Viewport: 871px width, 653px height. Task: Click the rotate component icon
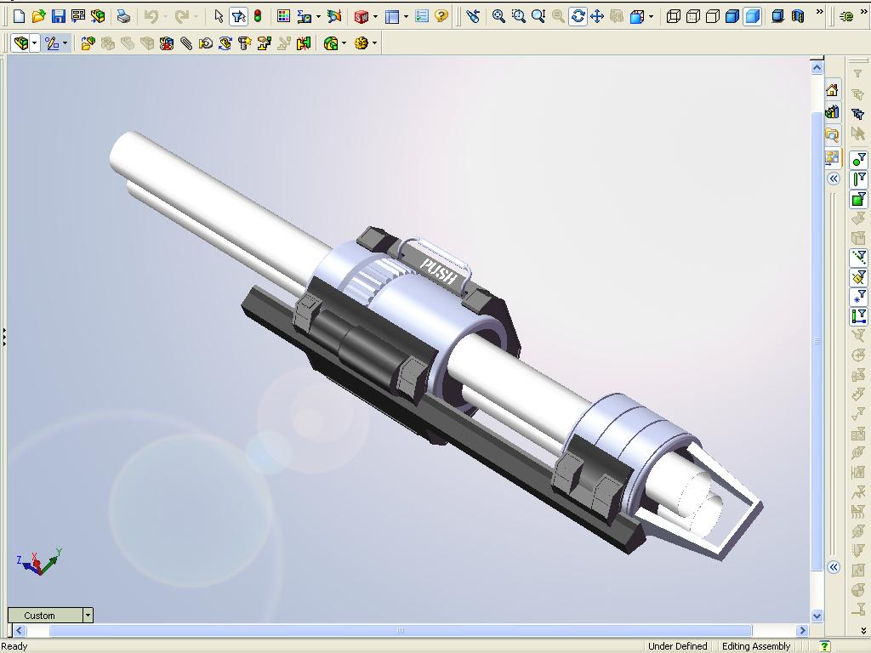click(225, 43)
